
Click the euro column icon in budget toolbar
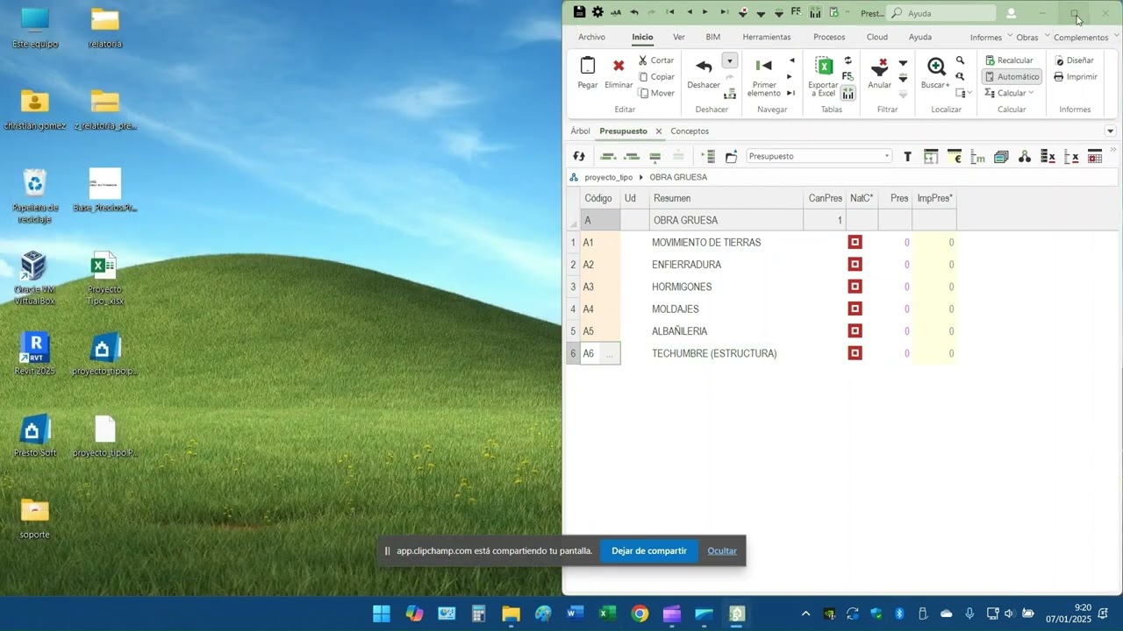pos(955,157)
